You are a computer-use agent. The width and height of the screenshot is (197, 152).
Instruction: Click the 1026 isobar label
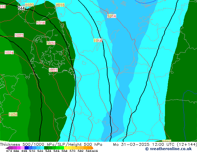[x=13, y=114]
